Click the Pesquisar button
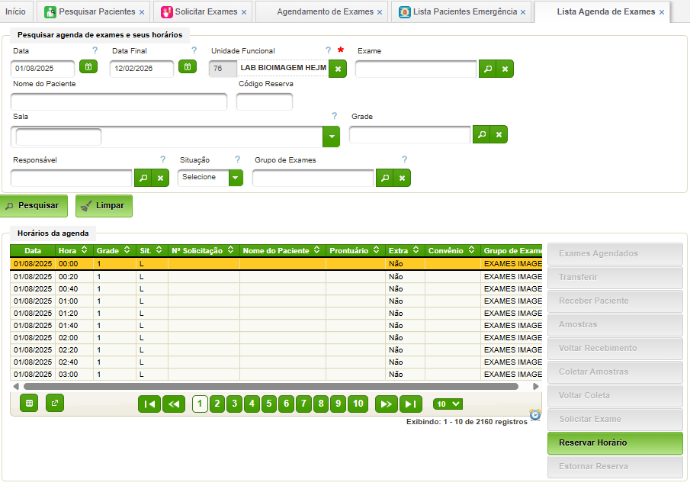 click(34, 206)
